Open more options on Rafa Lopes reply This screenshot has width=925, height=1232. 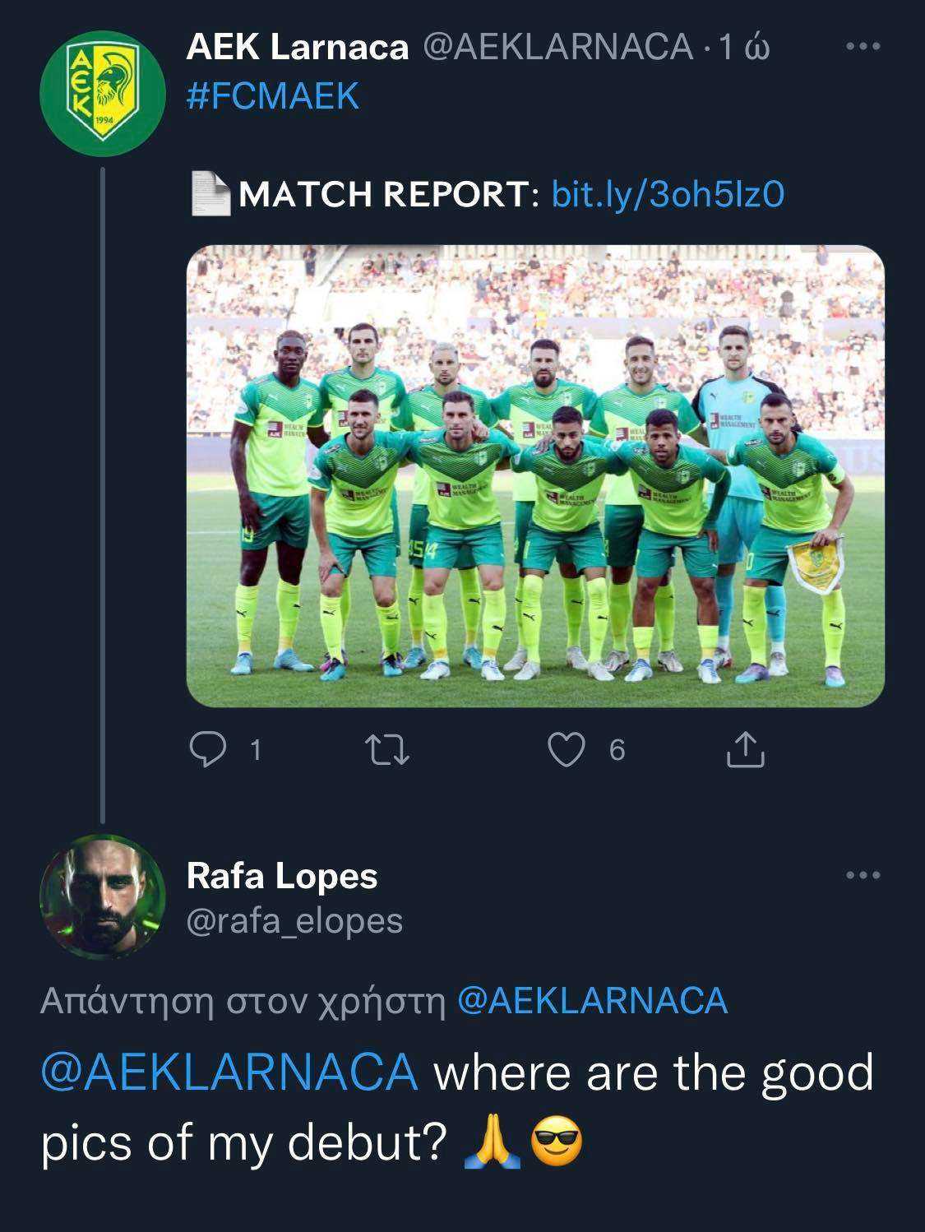click(863, 875)
